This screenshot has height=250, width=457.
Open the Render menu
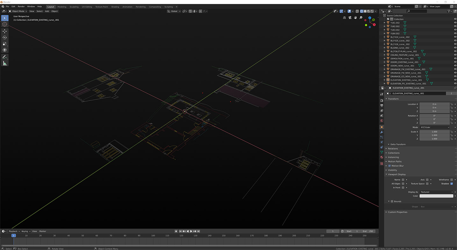21,6
